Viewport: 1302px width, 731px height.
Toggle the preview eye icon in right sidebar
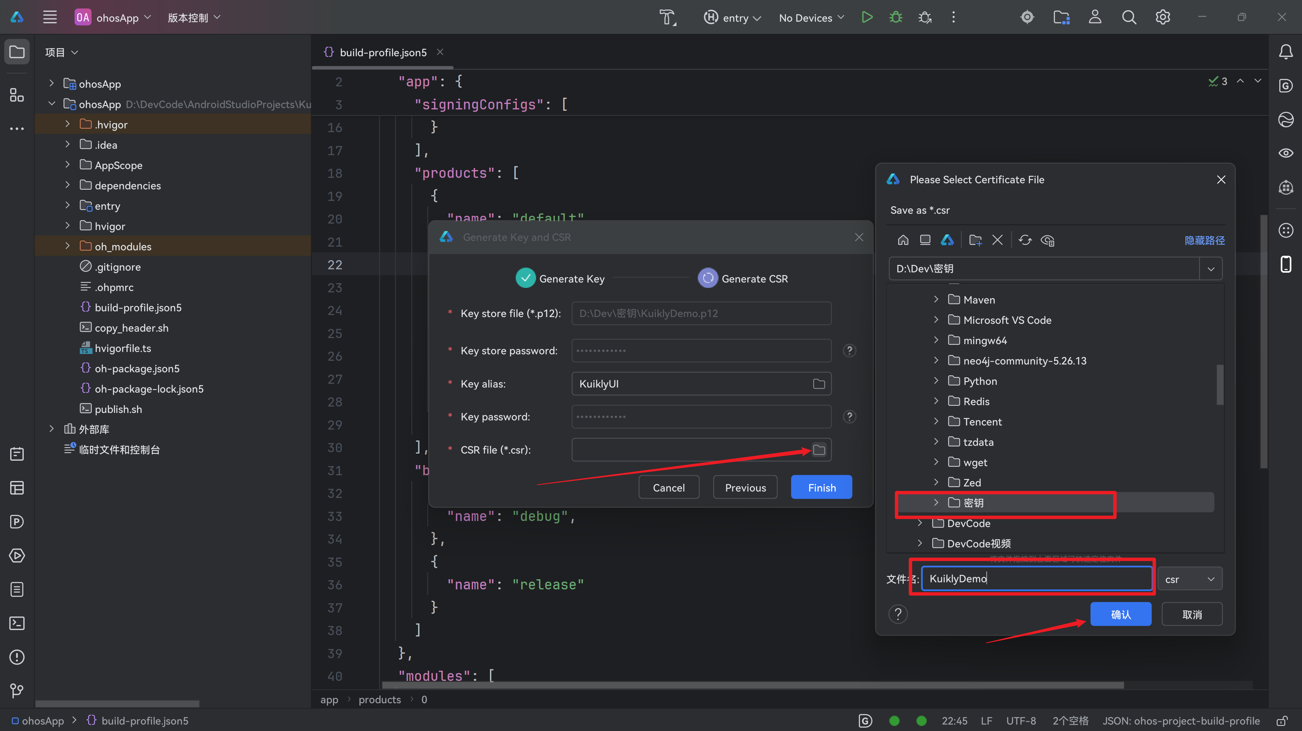(1285, 153)
